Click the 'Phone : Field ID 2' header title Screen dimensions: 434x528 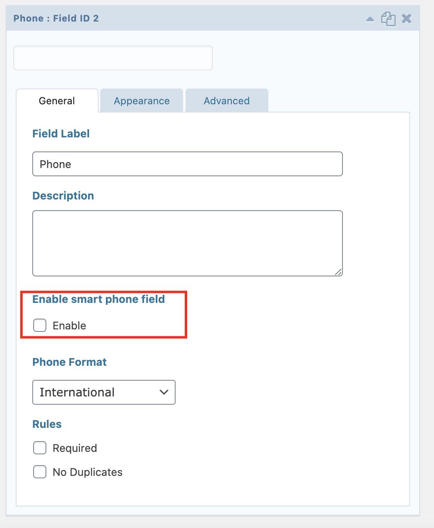[x=56, y=19]
